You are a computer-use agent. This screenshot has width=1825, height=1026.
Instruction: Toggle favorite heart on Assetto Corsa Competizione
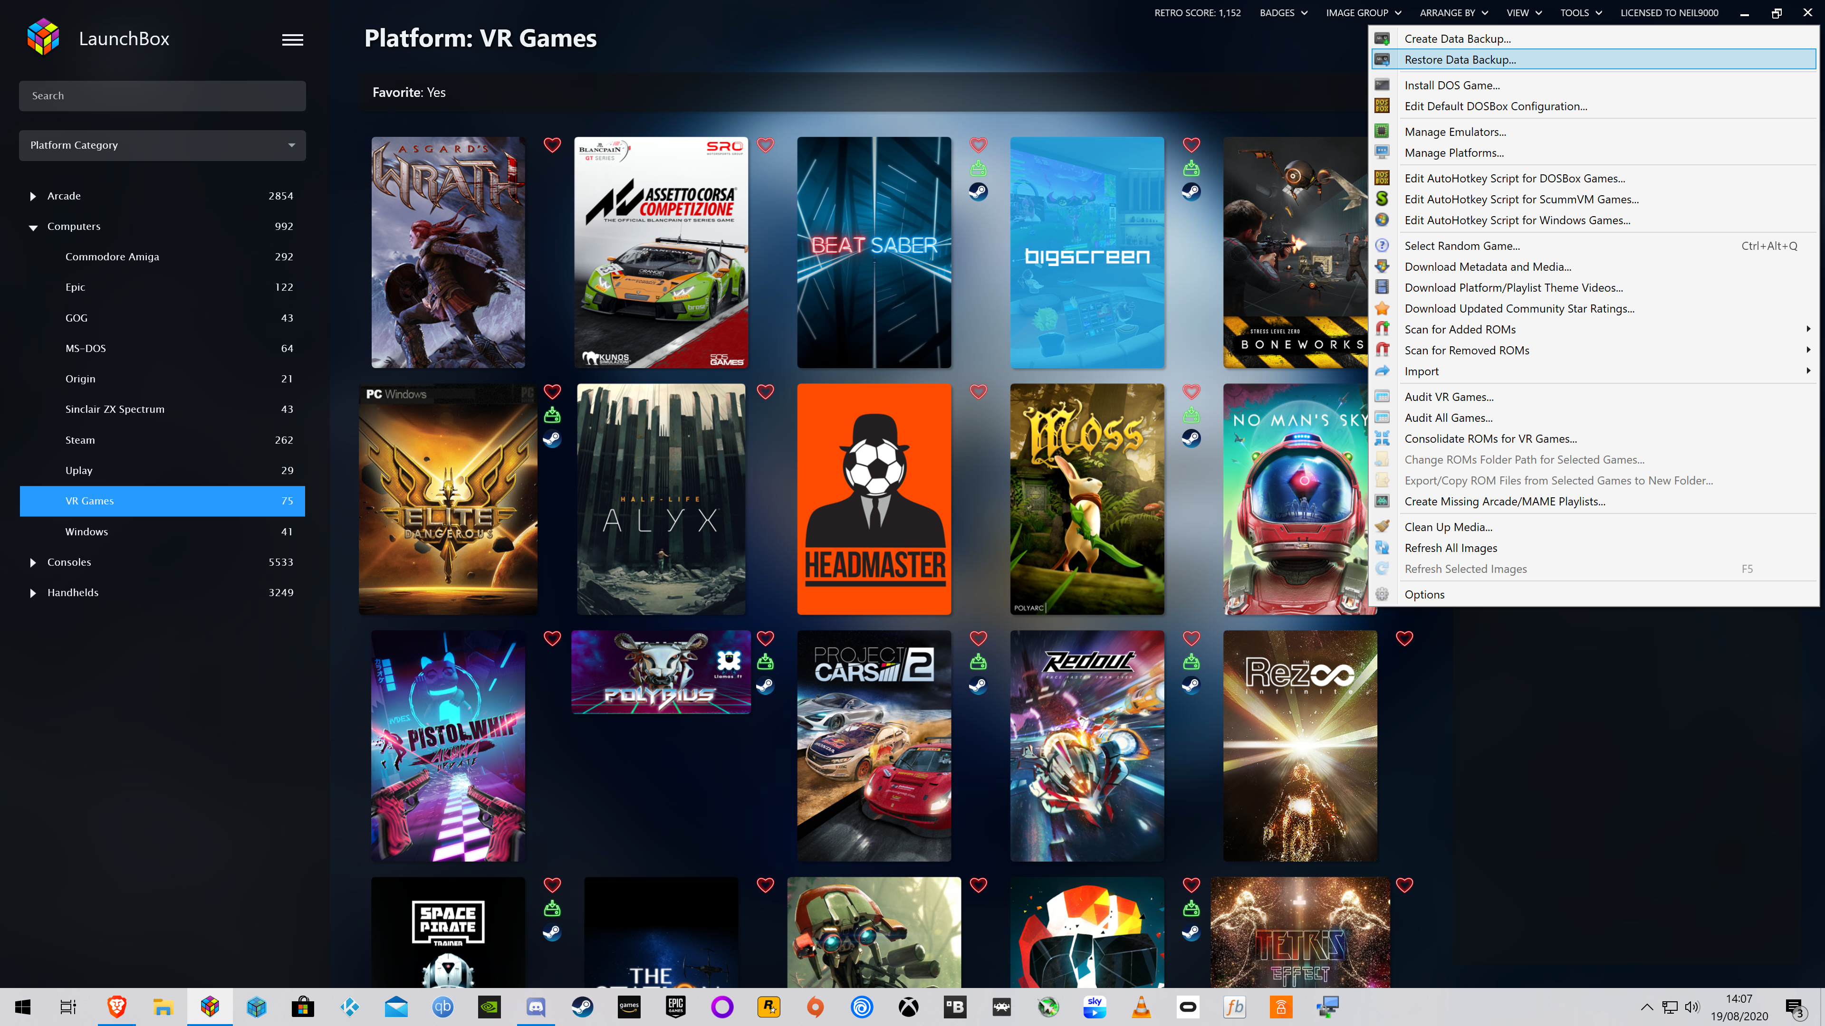[765, 145]
